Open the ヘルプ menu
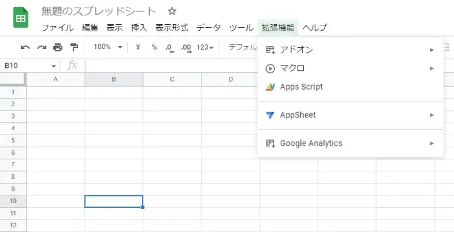 314,28
